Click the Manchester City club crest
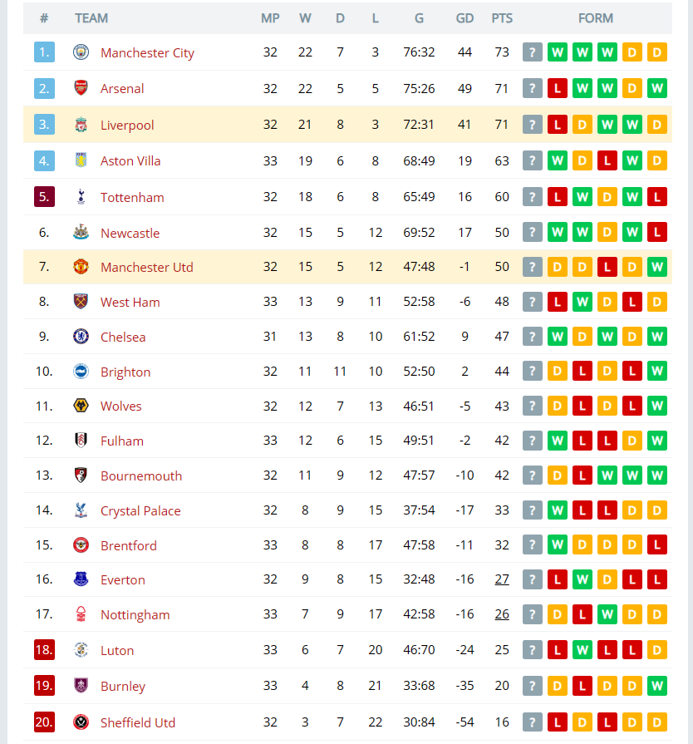This screenshot has height=744, width=693. [x=81, y=52]
